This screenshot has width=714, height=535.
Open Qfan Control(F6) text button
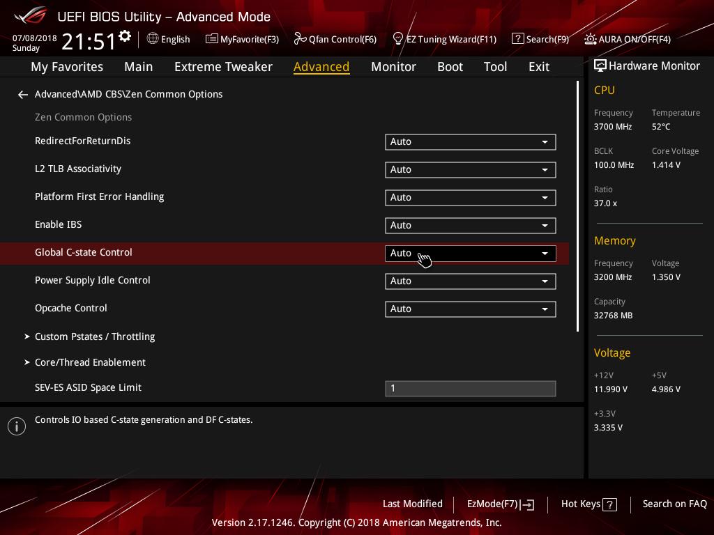coord(342,39)
